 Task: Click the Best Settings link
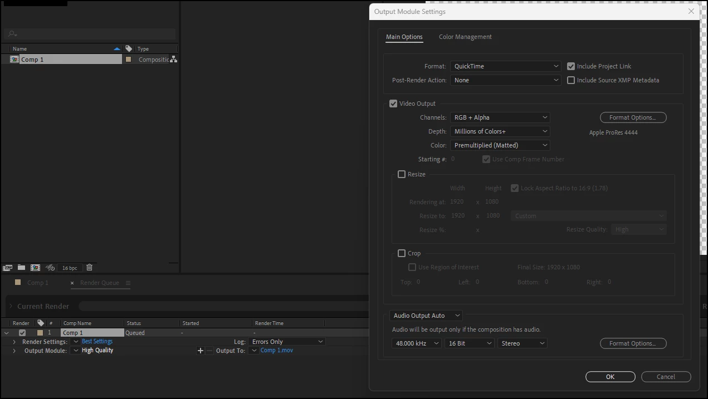click(97, 342)
